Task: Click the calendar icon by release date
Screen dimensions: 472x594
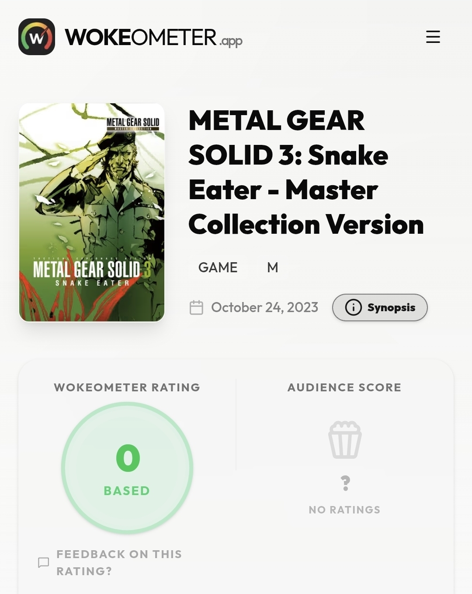Action: [196, 308]
